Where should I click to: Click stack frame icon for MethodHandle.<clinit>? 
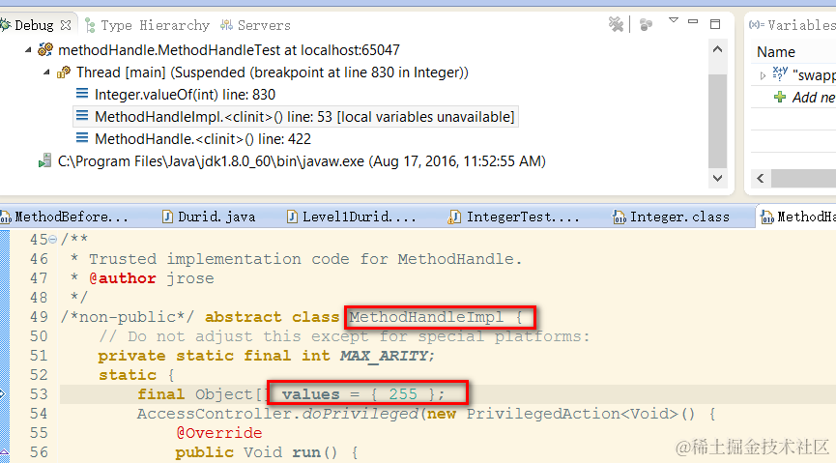pos(82,138)
